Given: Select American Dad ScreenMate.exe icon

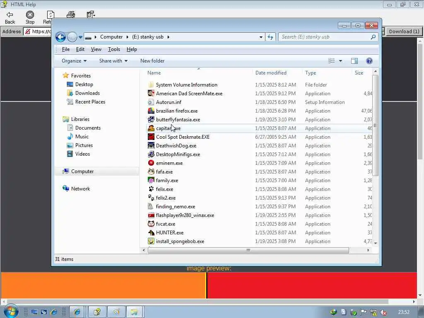Looking at the screenshot, I should 151,93.
